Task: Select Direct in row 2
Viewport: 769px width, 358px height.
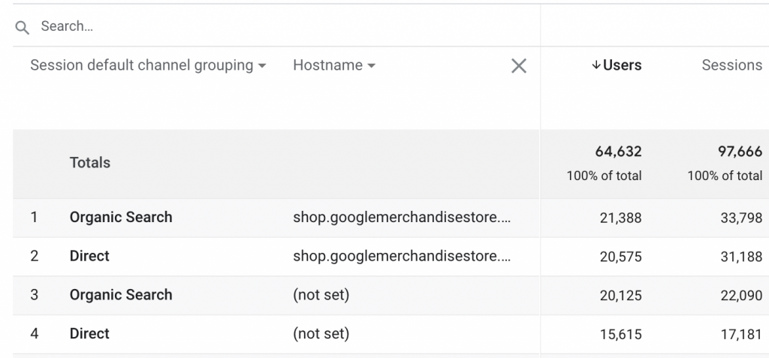Action: click(x=89, y=256)
